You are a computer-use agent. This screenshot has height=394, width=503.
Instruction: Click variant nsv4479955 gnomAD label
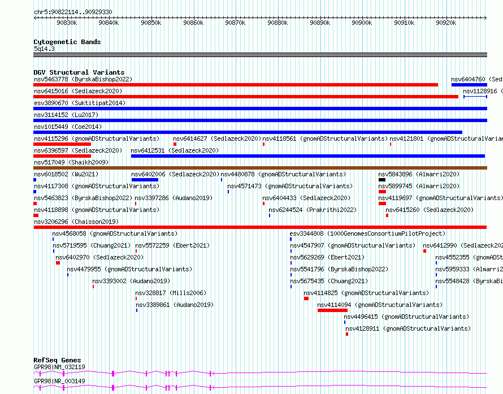click(x=129, y=269)
